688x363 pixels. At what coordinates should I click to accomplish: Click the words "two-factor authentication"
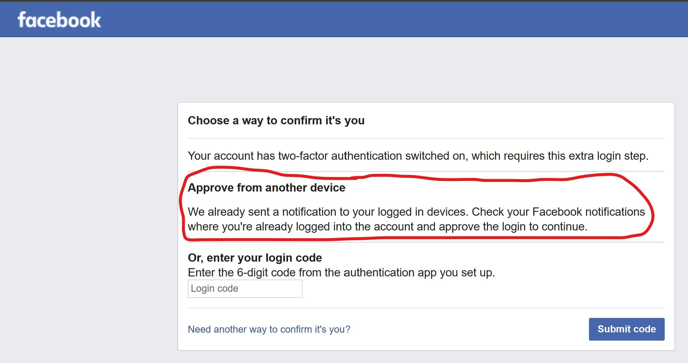(340, 156)
